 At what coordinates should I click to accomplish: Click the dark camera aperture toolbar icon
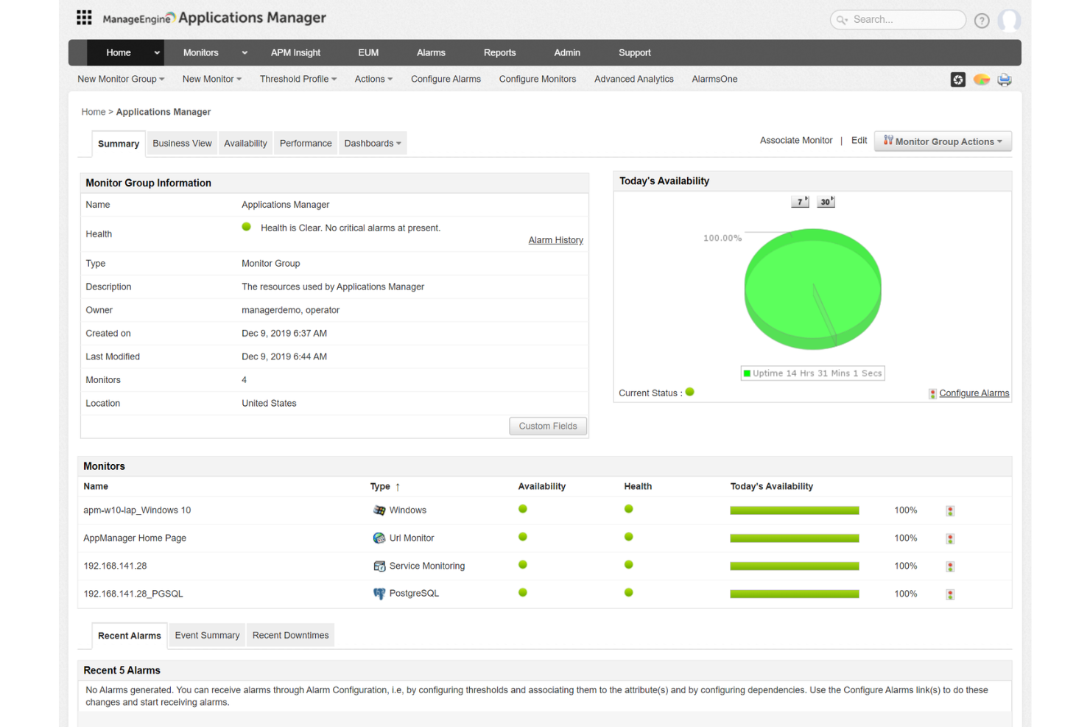click(957, 79)
